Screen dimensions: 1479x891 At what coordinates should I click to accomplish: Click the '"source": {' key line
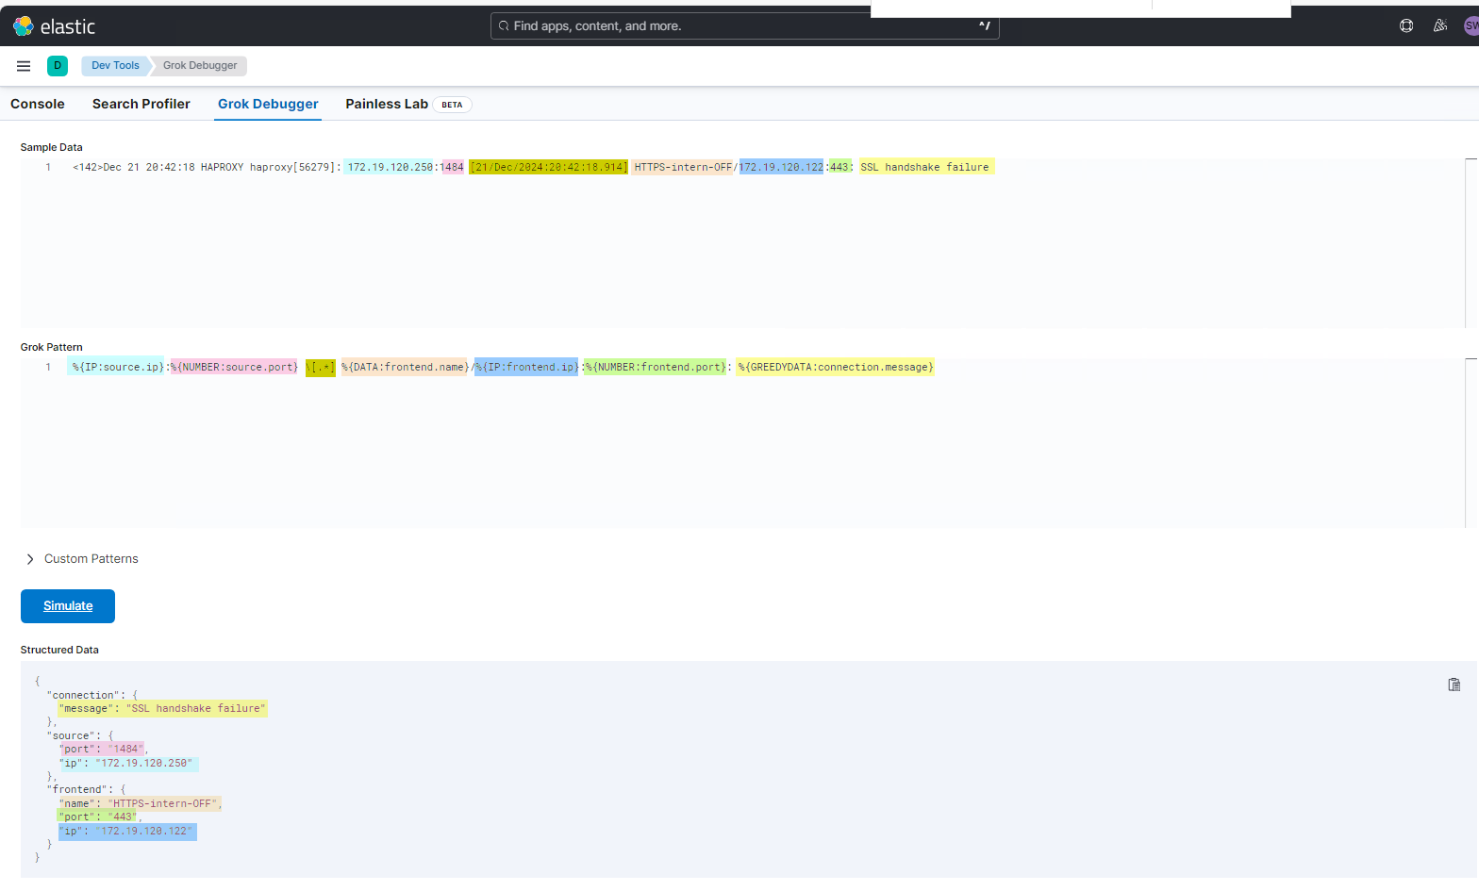pyautogui.click(x=79, y=735)
